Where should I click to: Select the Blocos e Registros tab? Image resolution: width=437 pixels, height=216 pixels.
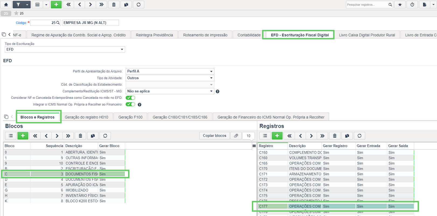[37, 117]
